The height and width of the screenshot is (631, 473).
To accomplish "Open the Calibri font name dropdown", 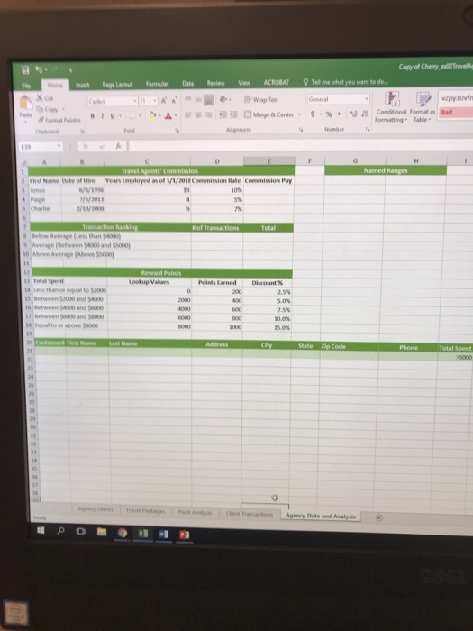I will (135, 101).
